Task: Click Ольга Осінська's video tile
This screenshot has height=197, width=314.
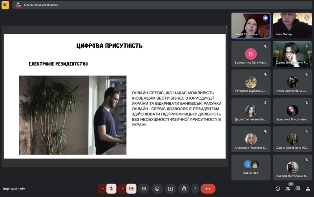Action: [251, 25]
